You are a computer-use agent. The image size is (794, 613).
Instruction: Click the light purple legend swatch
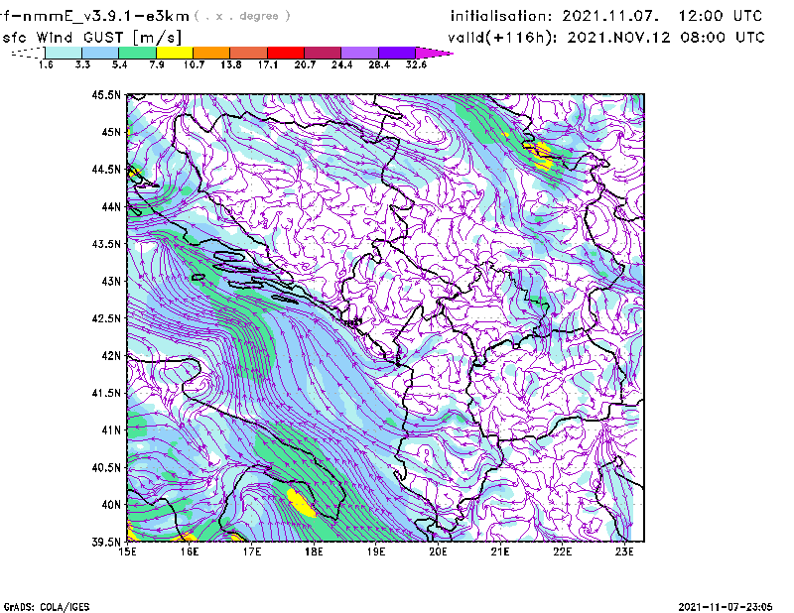click(360, 53)
